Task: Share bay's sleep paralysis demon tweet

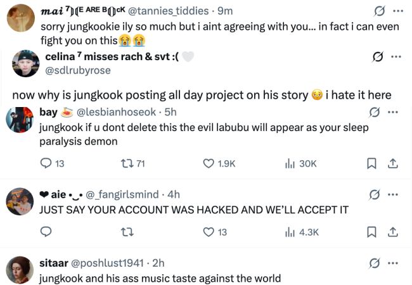Action: click(392, 163)
